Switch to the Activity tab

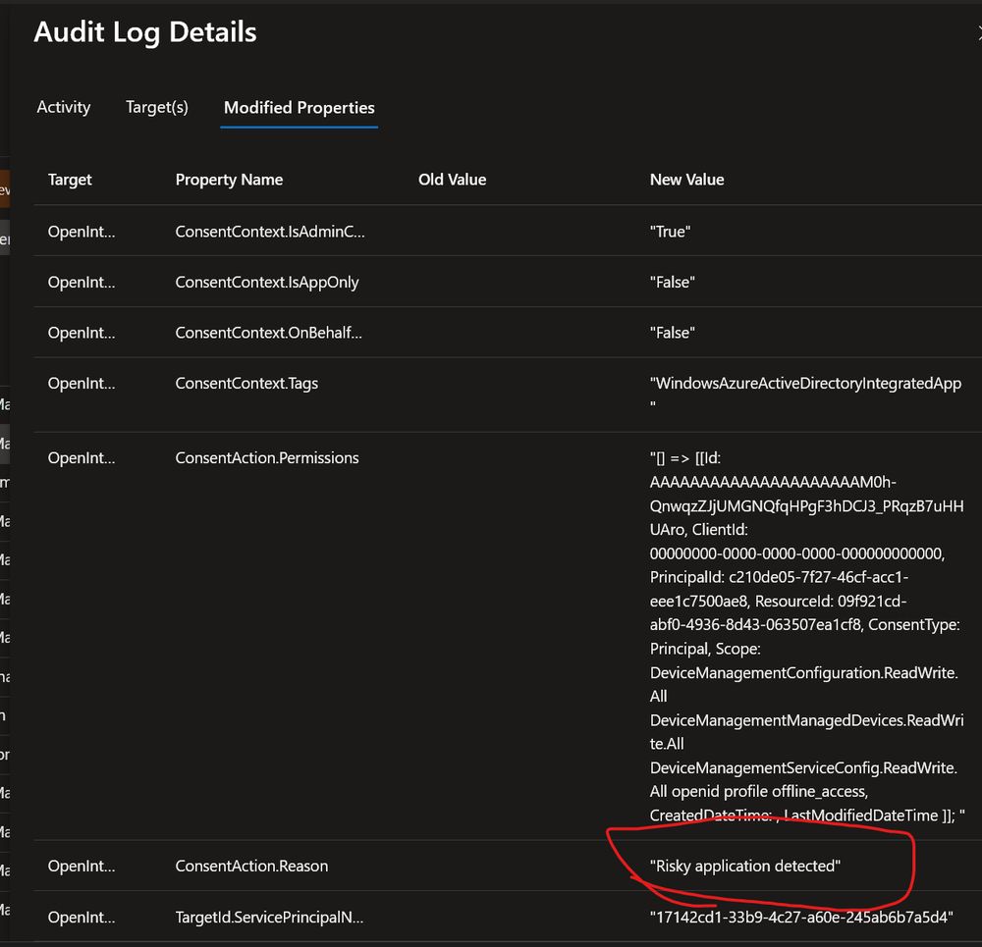pyautogui.click(x=63, y=107)
